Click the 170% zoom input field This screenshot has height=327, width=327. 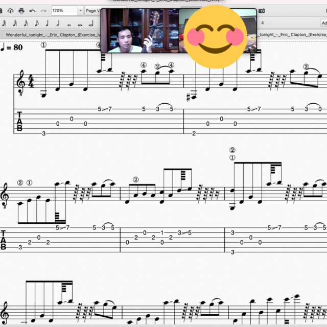64,11
